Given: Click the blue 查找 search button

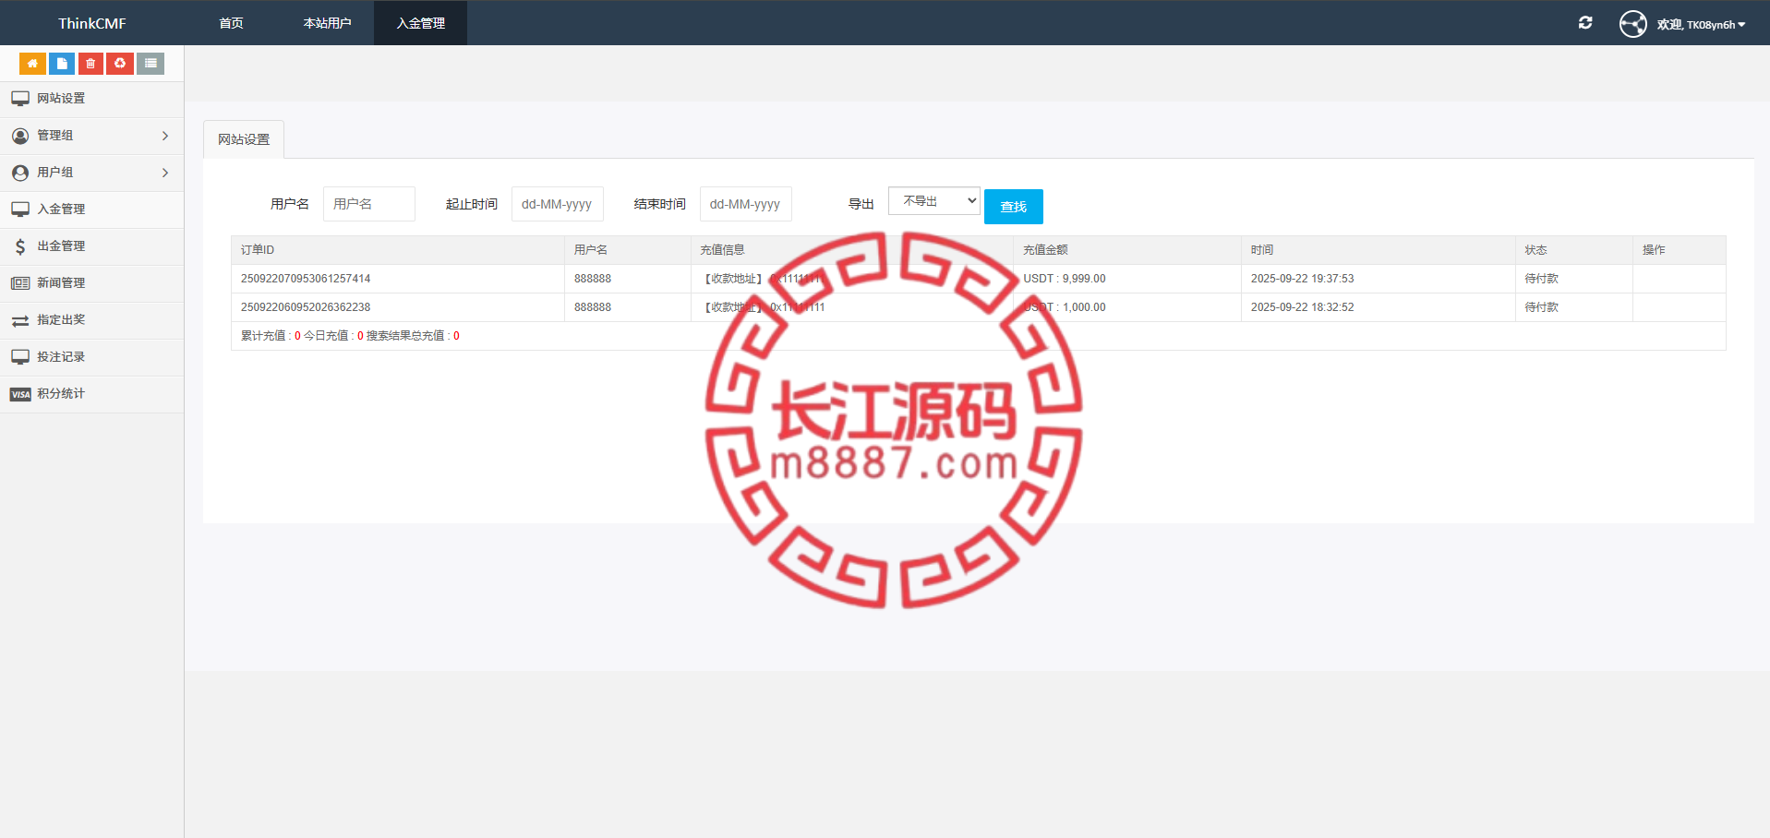Looking at the screenshot, I should click(1013, 207).
